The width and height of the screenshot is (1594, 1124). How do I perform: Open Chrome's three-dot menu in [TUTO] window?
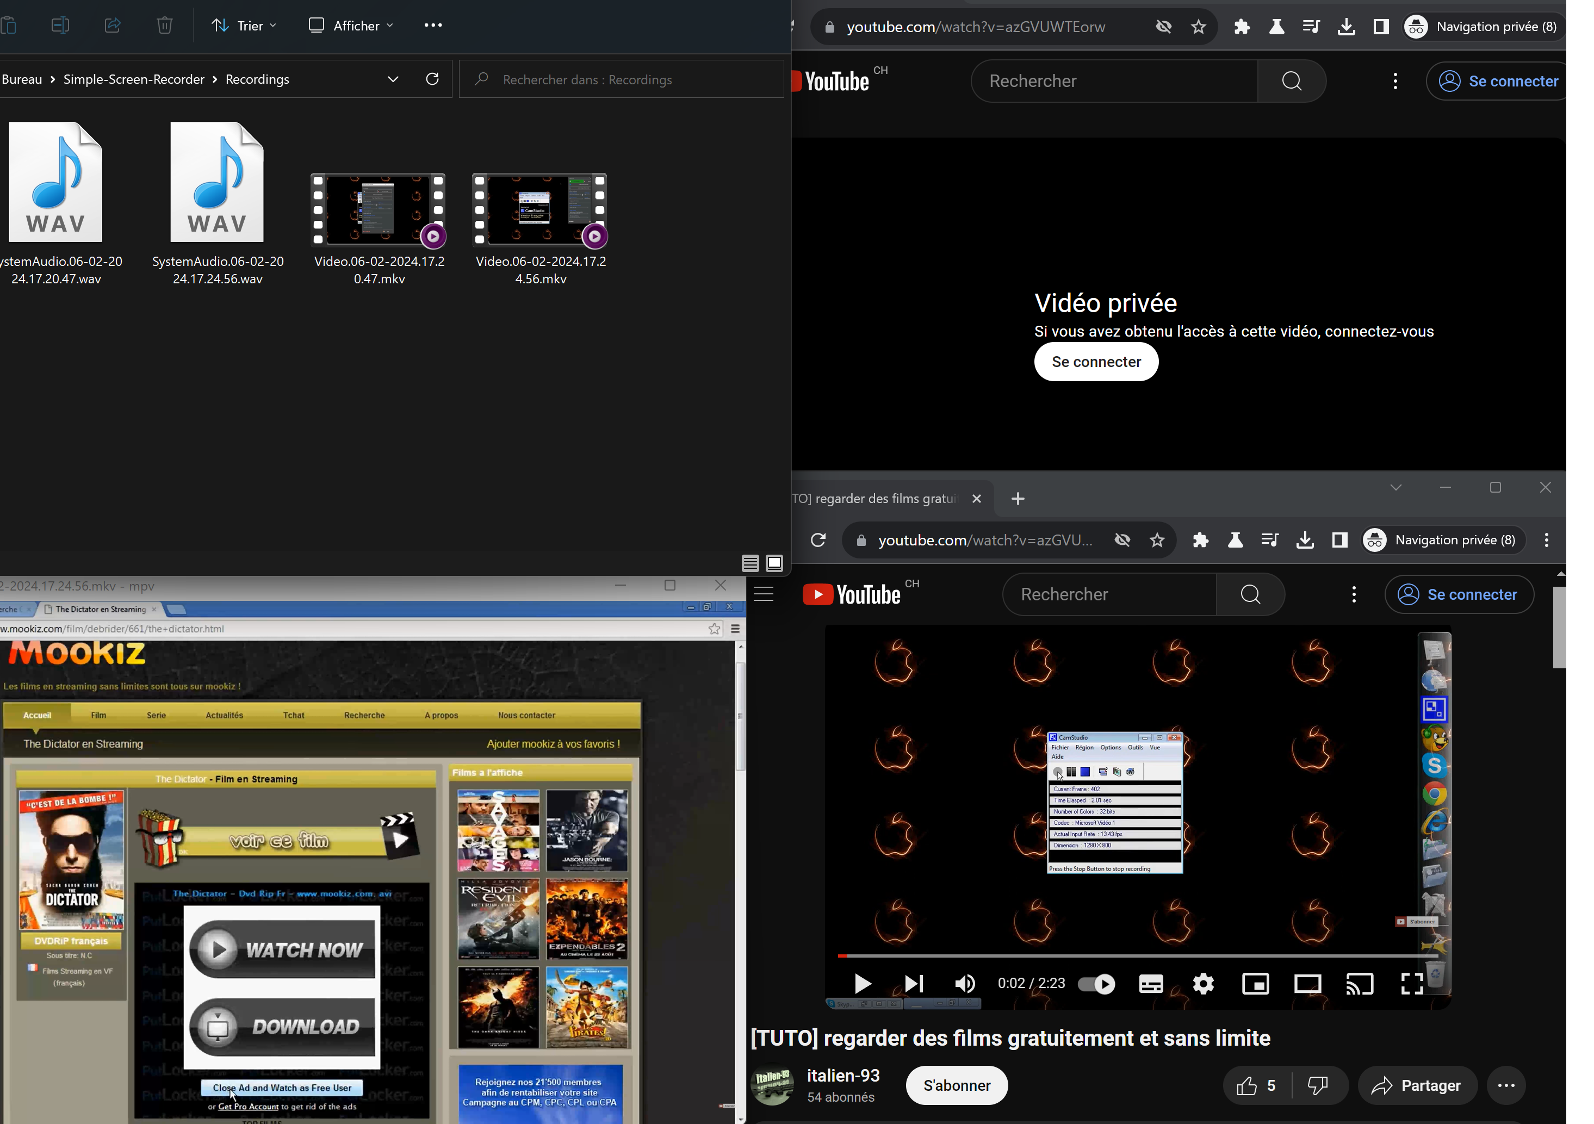[1546, 540]
